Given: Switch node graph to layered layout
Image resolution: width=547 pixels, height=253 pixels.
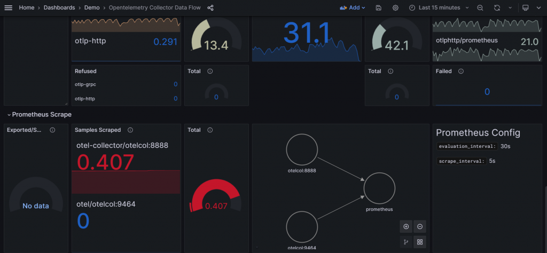Looking at the screenshot, I should (x=406, y=242).
